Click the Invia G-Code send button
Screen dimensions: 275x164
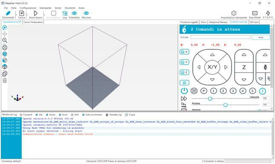[261, 37]
